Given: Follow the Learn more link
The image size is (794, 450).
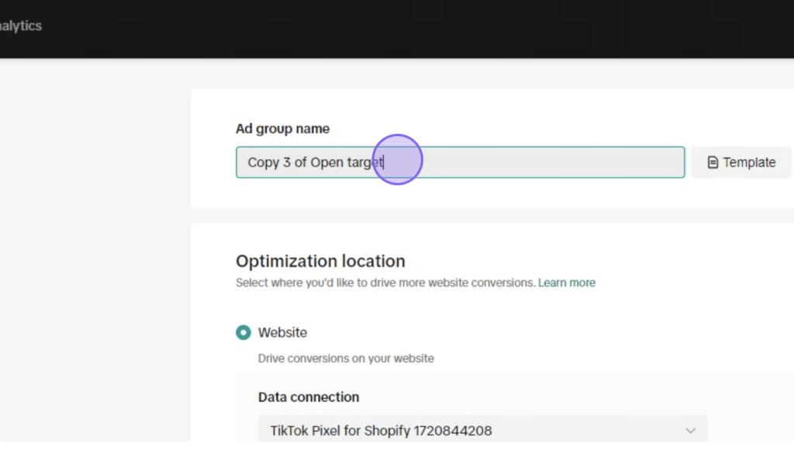Looking at the screenshot, I should tap(566, 283).
